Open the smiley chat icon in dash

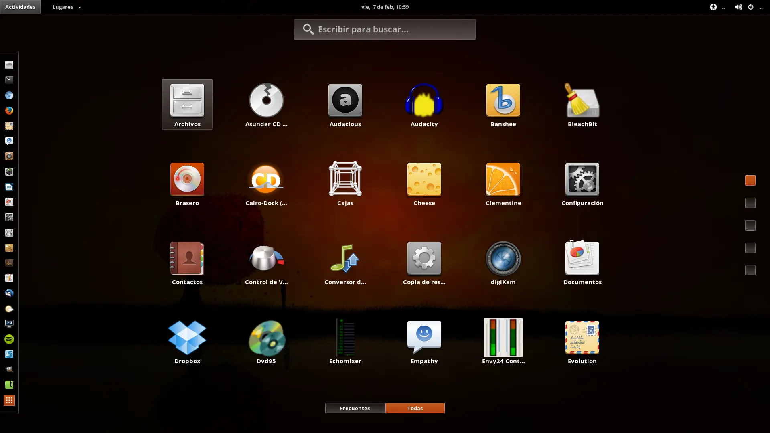9,141
